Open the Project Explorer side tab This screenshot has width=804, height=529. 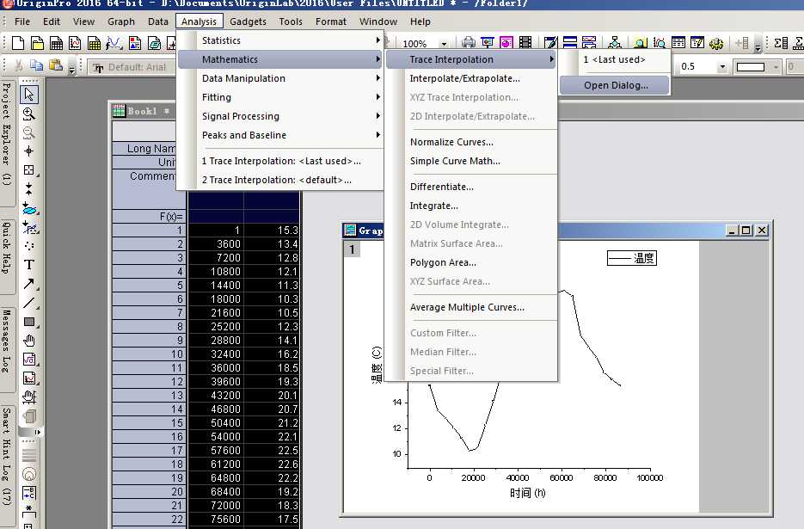[7, 134]
